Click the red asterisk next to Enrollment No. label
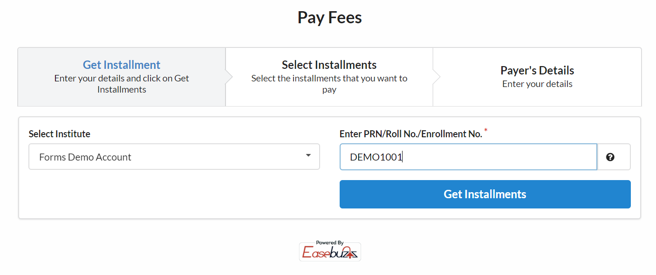Image resolution: width=656 pixels, height=275 pixels. (486, 131)
